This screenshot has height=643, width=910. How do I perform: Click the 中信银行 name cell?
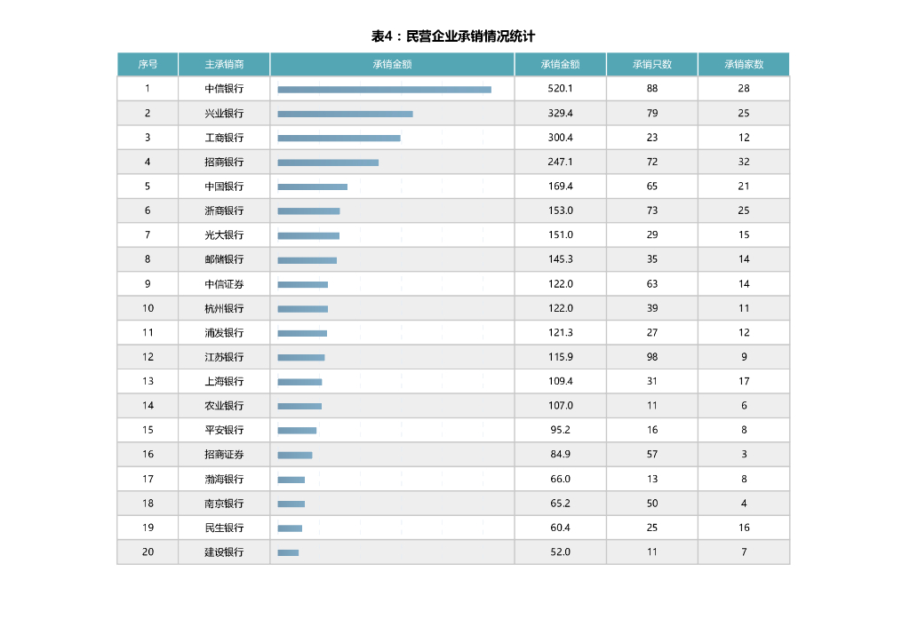(x=224, y=89)
